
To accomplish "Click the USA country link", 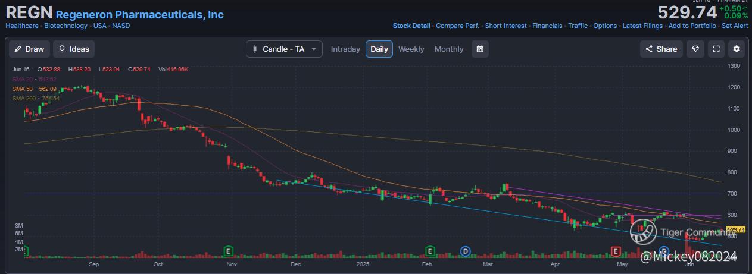I will click(x=99, y=26).
